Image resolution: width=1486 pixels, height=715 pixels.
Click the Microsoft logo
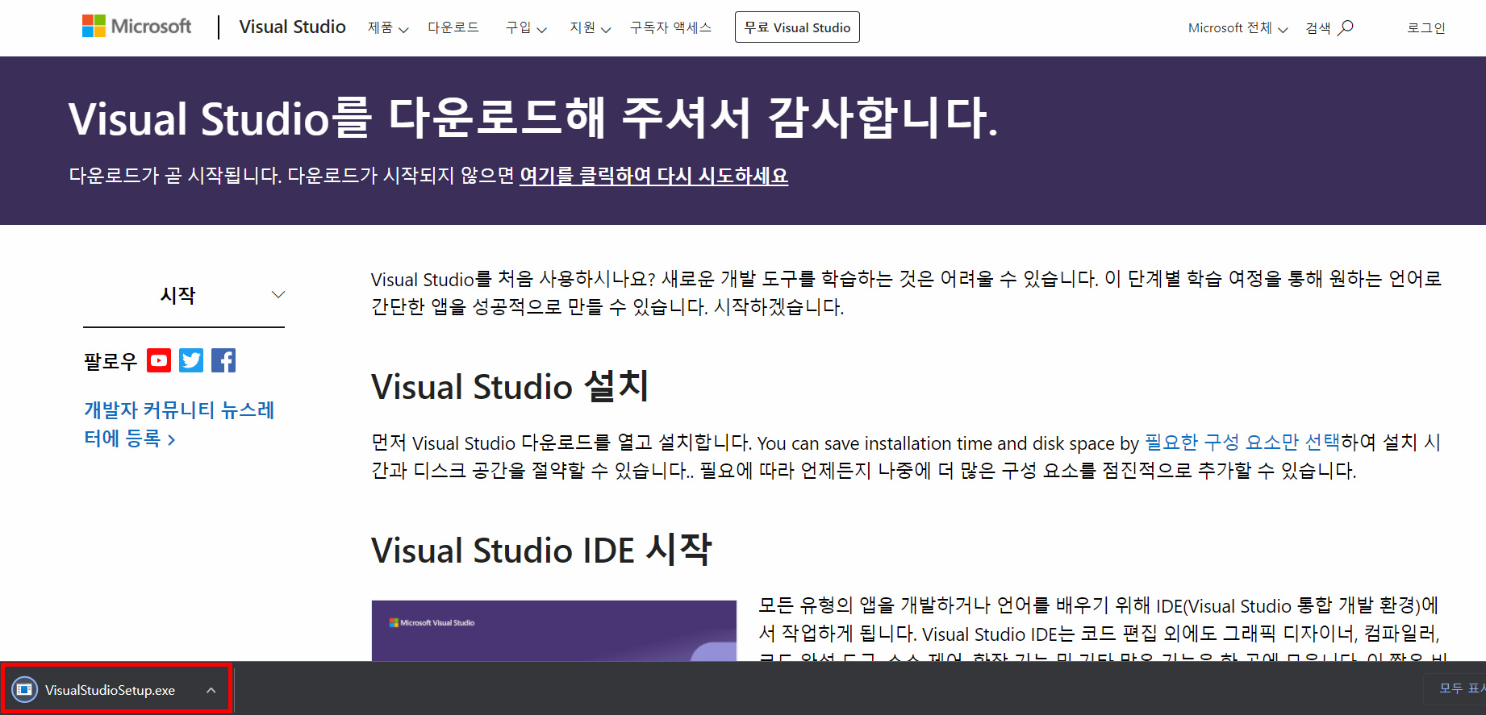click(x=136, y=27)
